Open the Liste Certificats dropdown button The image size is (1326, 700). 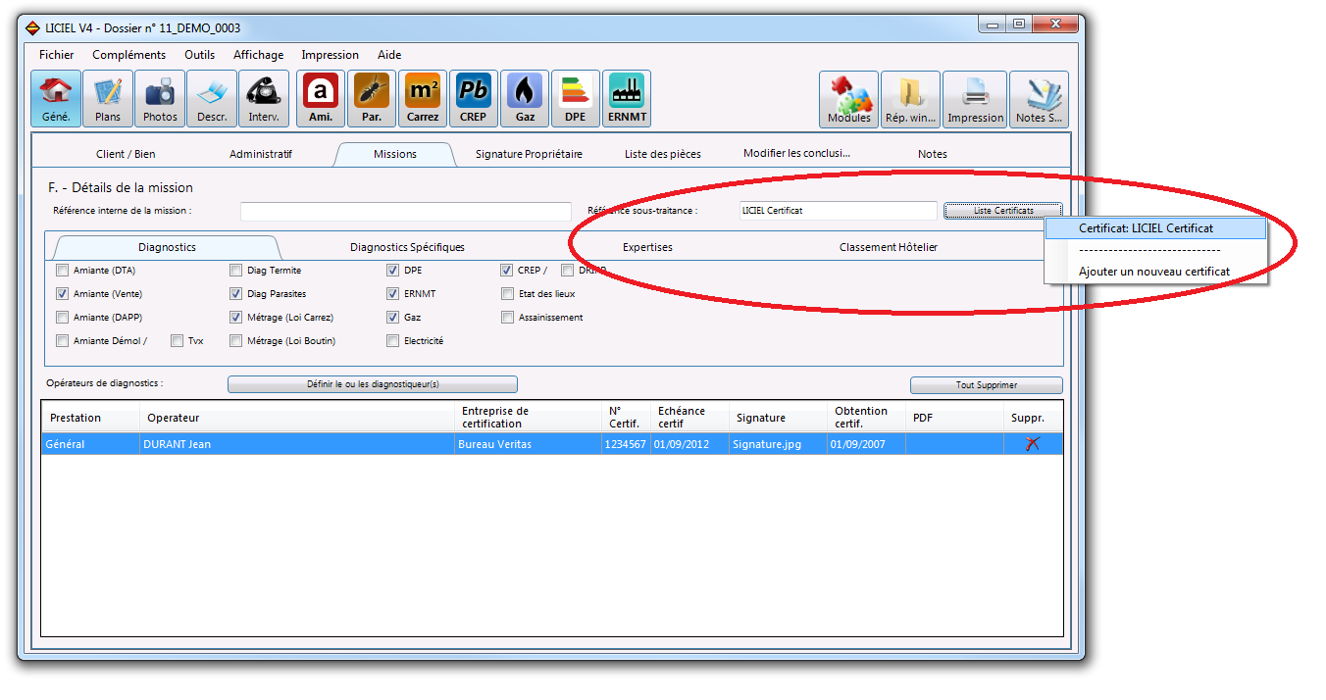(1003, 211)
